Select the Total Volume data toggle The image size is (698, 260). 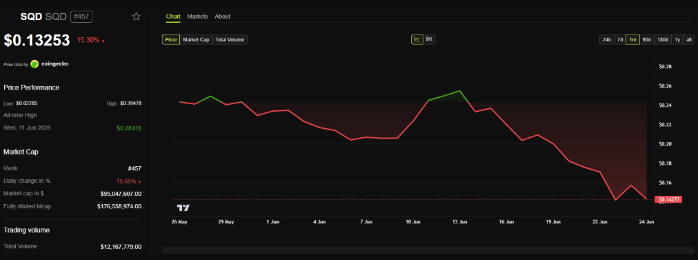click(230, 39)
